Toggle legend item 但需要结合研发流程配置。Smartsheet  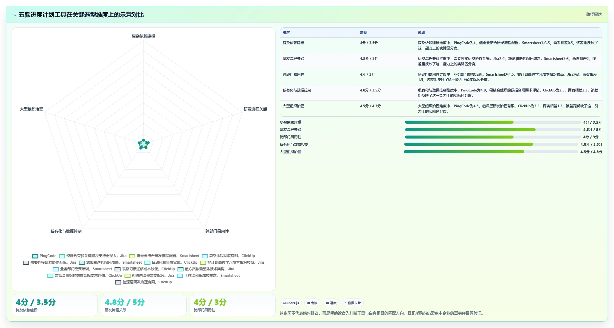[164, 256]
